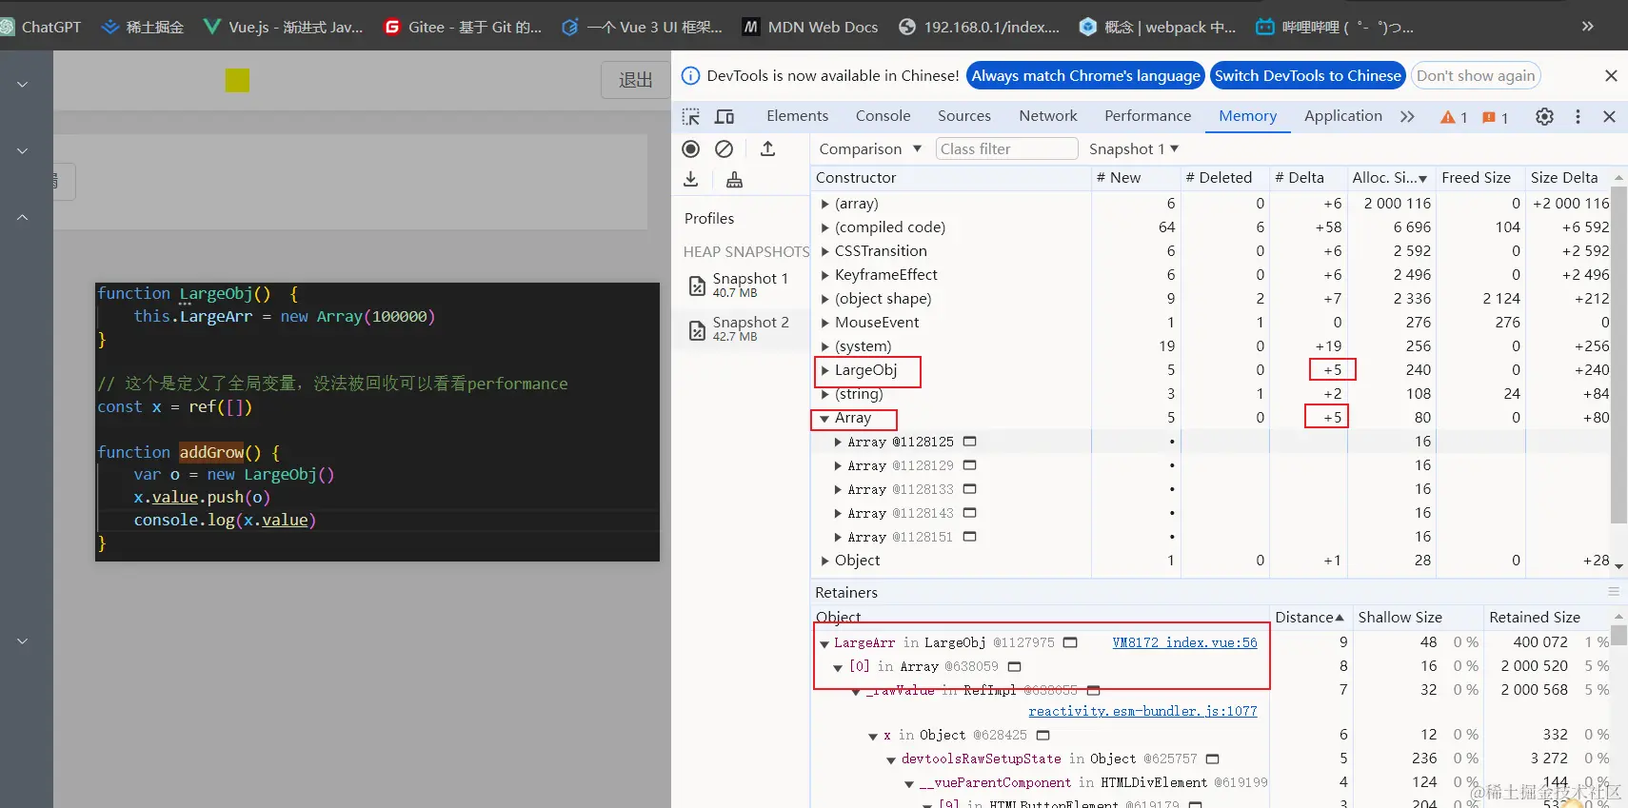Open the Retainers pane menu icon
Viewport: 1628px width, 808px height.
(1614, 592)
